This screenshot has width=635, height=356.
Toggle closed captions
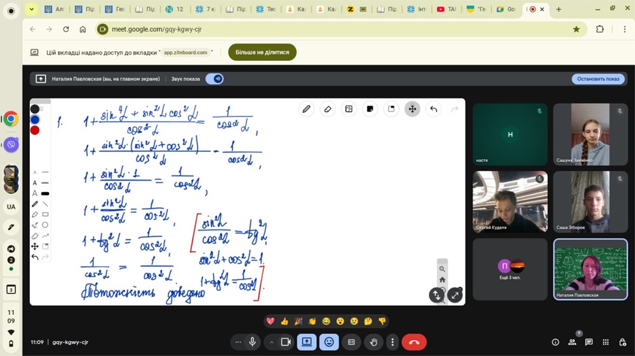351,342
